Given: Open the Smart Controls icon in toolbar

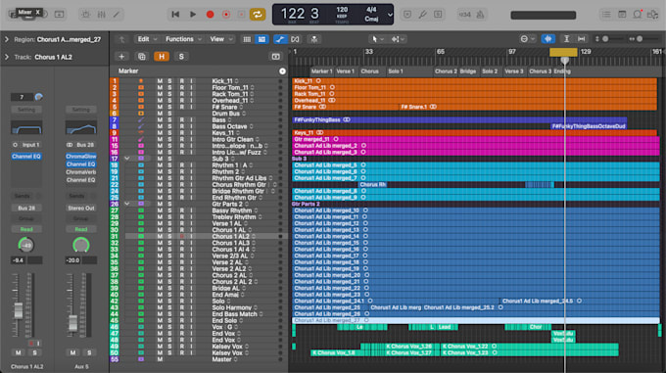Looking at the screenshot, I should [85, 15].
